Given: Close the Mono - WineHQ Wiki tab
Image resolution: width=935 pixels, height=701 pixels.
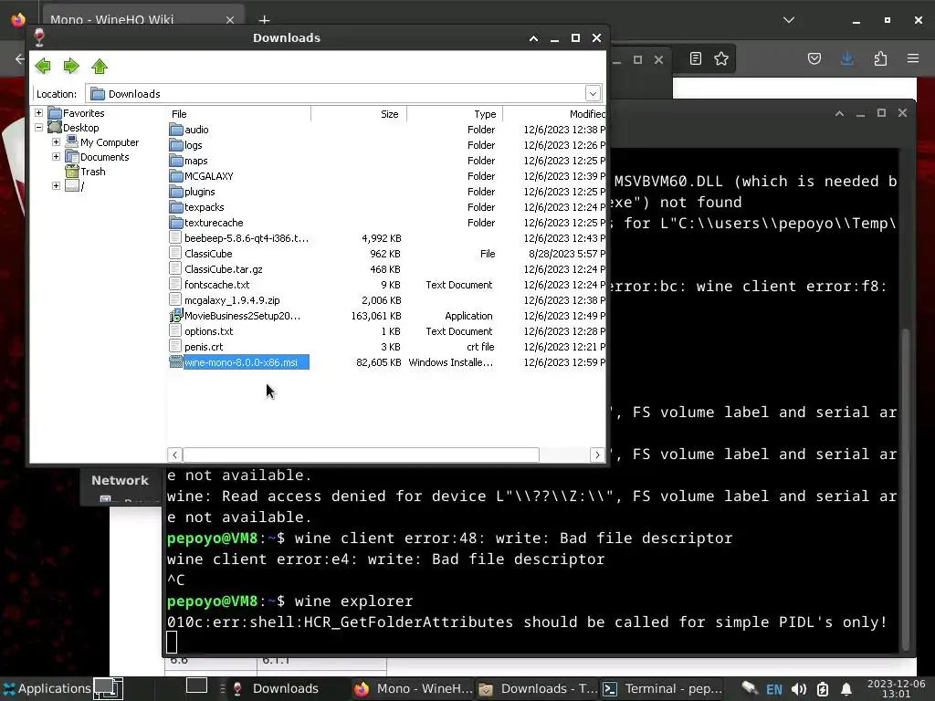Looking at the screenshot, I should click(x=230, y=20).
